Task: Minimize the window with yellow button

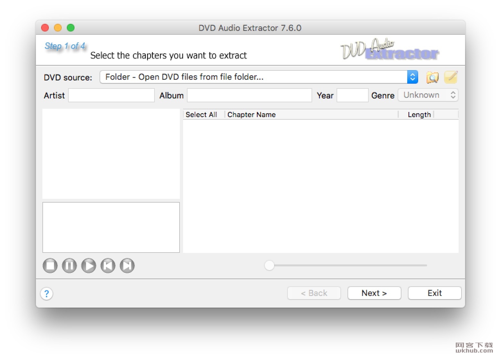Action: (x=58, y=28)
